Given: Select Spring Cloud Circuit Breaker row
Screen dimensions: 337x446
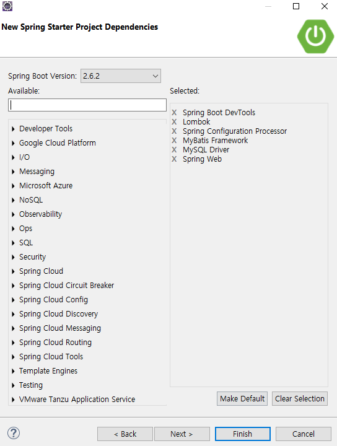Looking at the screenshot, I should [66, 286].
